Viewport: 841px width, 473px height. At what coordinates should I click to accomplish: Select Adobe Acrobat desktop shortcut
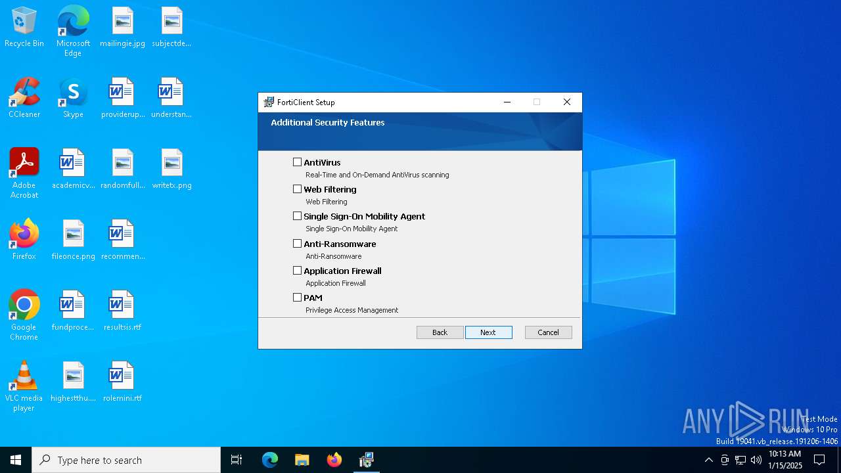(x=24, y=173)
